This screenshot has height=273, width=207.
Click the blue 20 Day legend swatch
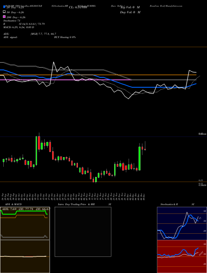point(4,7)
